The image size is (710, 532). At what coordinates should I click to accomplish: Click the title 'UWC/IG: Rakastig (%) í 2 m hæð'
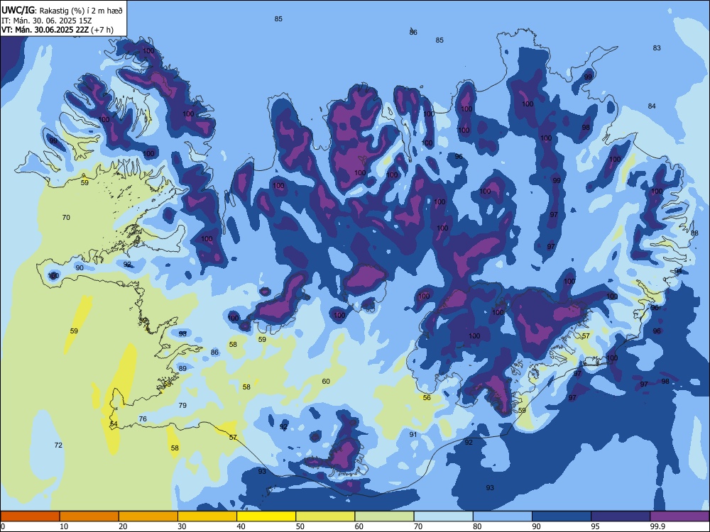pos(62,10)
